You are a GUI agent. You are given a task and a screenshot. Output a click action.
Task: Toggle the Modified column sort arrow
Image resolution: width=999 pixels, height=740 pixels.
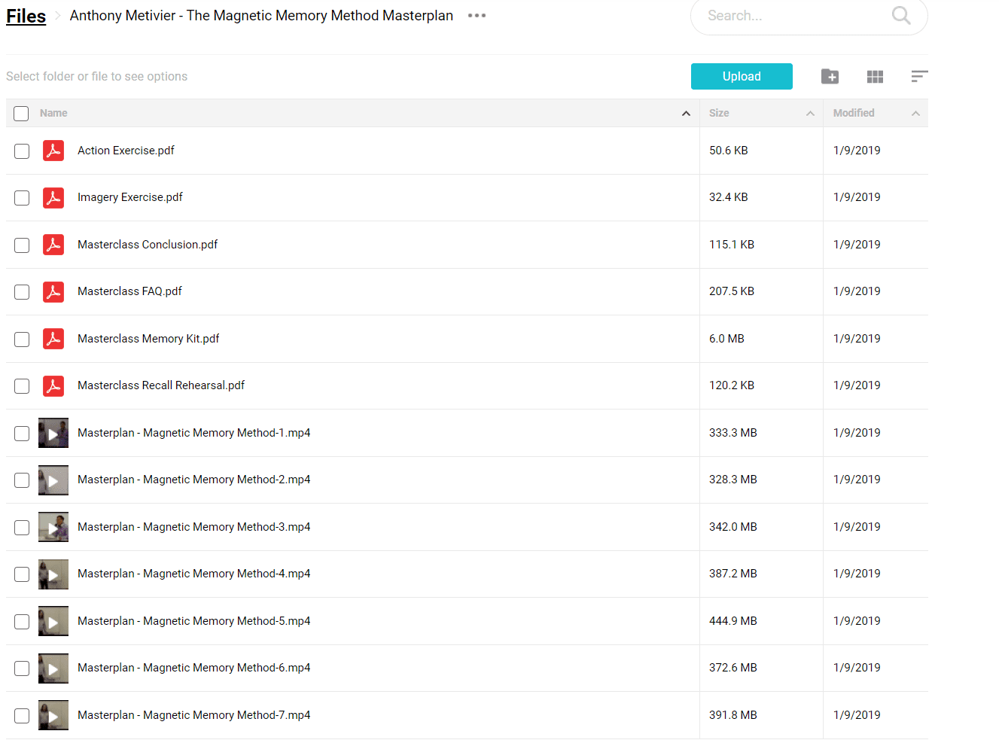pos(915,114)
